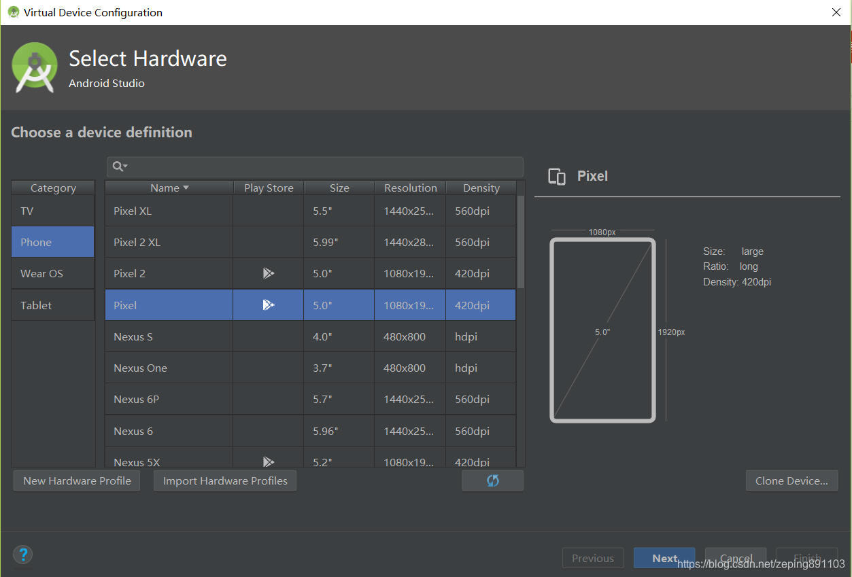Click the 5.7" size cell
This screenshot has height=577, width=852.
tap(339, 399)
